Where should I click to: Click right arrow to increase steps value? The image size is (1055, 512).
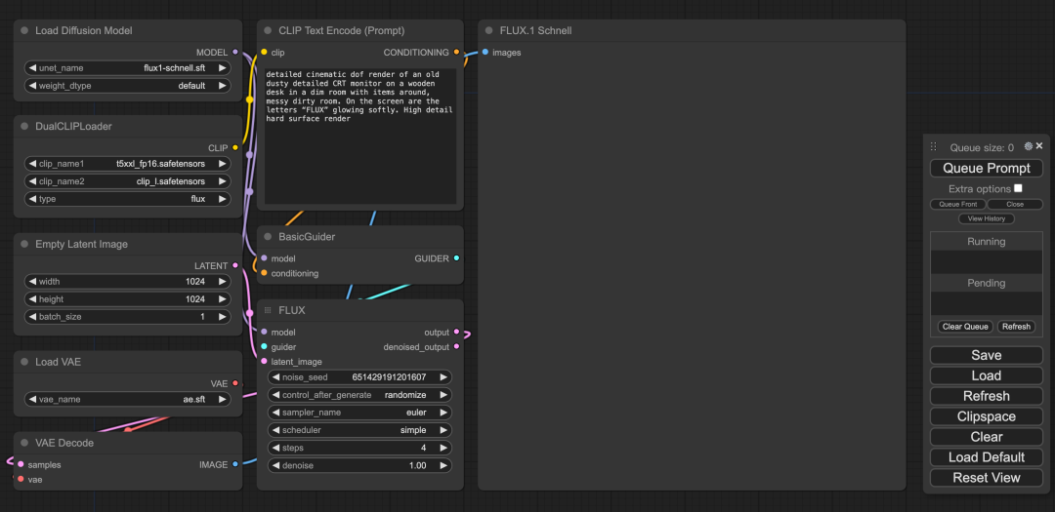(443, 449)
